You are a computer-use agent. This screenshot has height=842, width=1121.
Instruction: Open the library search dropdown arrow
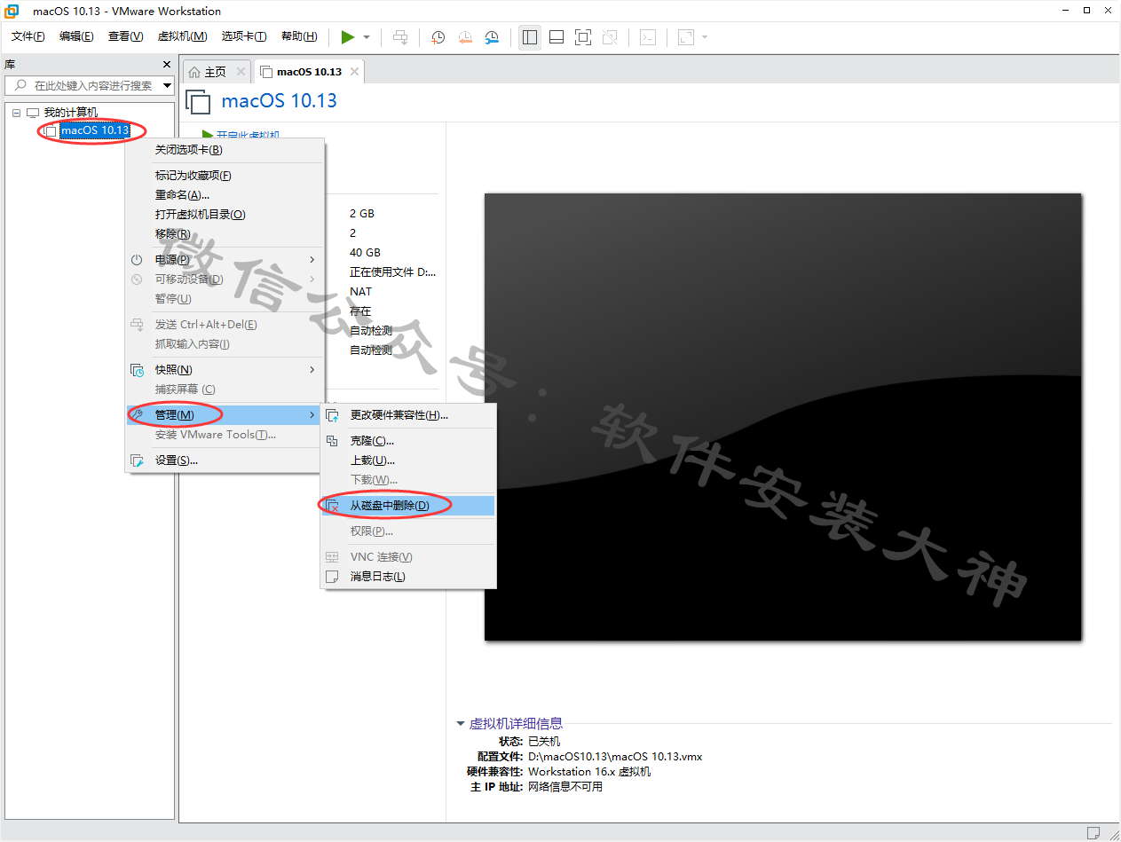168,85
